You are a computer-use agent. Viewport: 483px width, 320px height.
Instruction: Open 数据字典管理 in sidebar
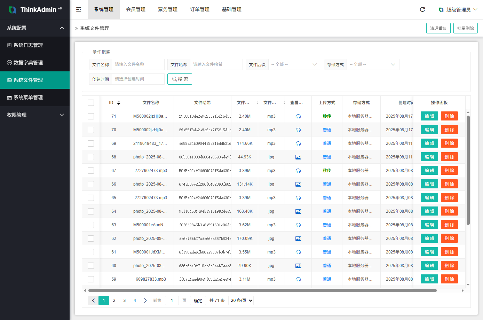point(35,63)
